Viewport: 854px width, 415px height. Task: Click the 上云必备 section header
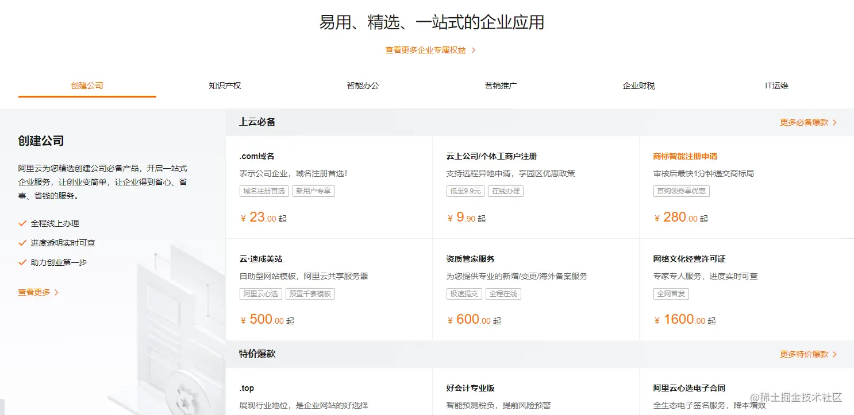(257, 122)
